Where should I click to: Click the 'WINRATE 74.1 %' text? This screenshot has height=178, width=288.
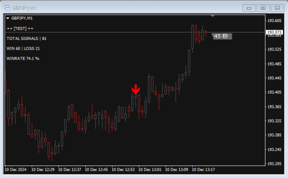click(x=23, y=59)
